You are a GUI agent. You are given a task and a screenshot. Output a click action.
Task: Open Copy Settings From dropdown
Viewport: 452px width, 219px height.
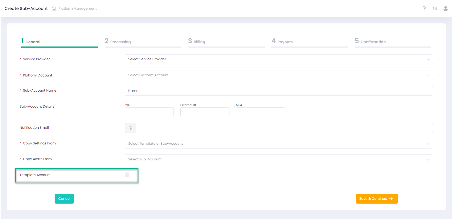tap(279, 144)
